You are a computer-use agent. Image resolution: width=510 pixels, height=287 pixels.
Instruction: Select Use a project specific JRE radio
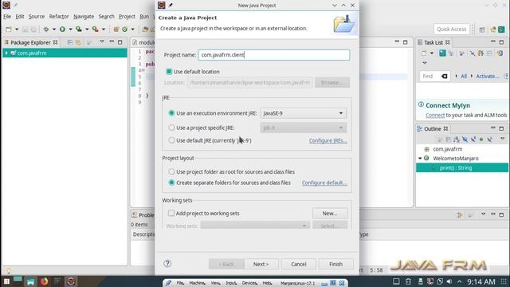171,128
